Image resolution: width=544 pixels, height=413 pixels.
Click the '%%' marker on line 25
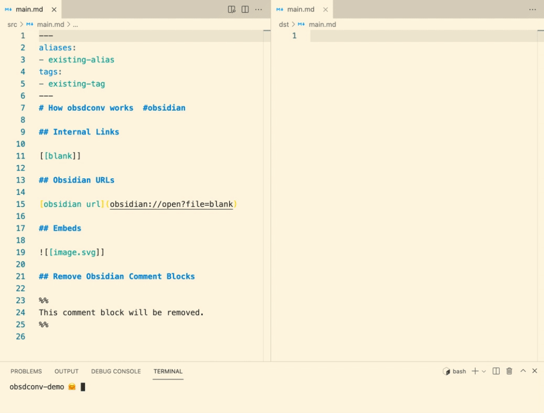(x=44, y=324)
